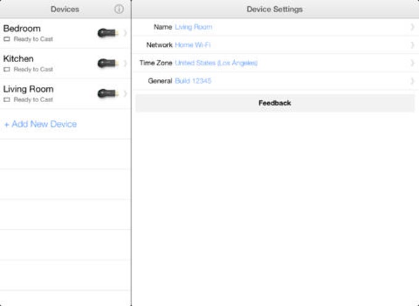The image size is (419, 306).
Task: Select the Living Room entry in Devices list
Action: [28, 89]
